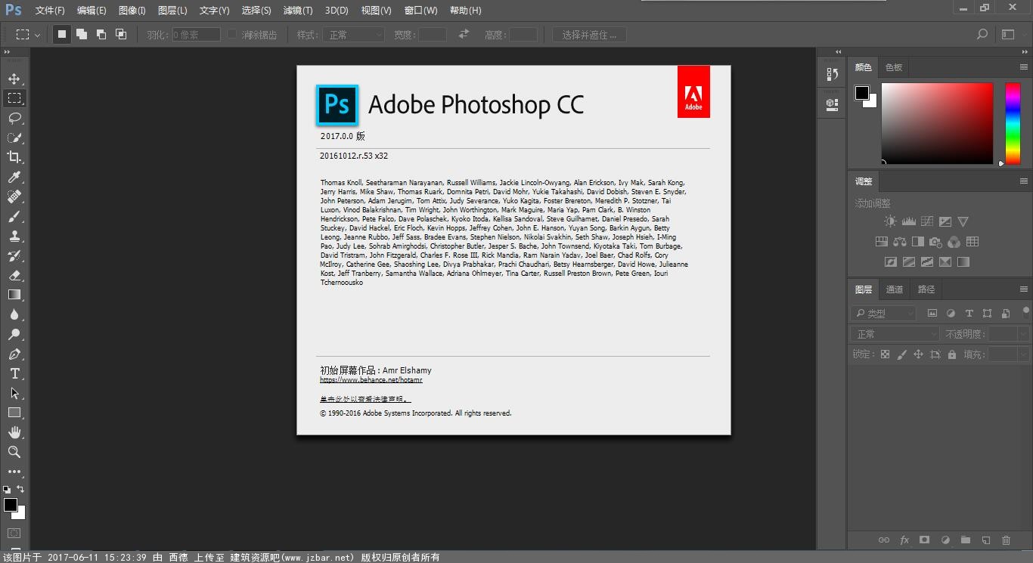Select the Brush tool

pos(14,216)
